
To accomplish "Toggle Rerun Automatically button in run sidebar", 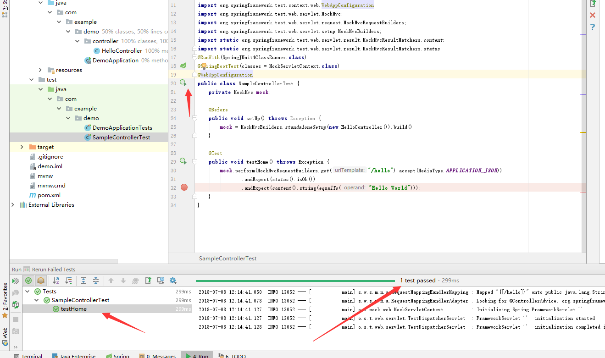I will tap(16, 305).
